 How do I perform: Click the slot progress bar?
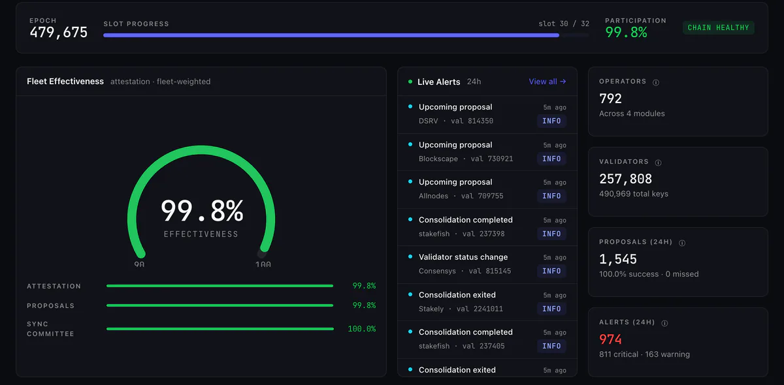(346, 35)
